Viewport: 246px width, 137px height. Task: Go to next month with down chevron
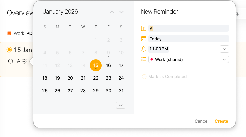tap(122, 12)
